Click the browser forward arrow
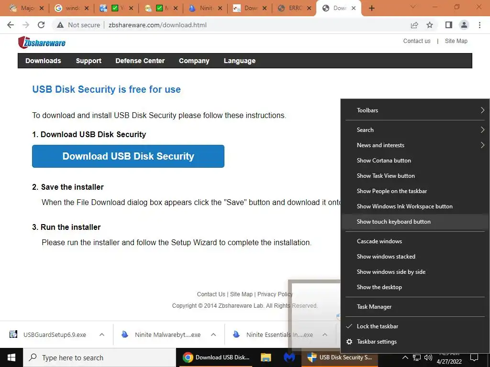The width and height of the screenshot is (490, 367). [26, 25]
